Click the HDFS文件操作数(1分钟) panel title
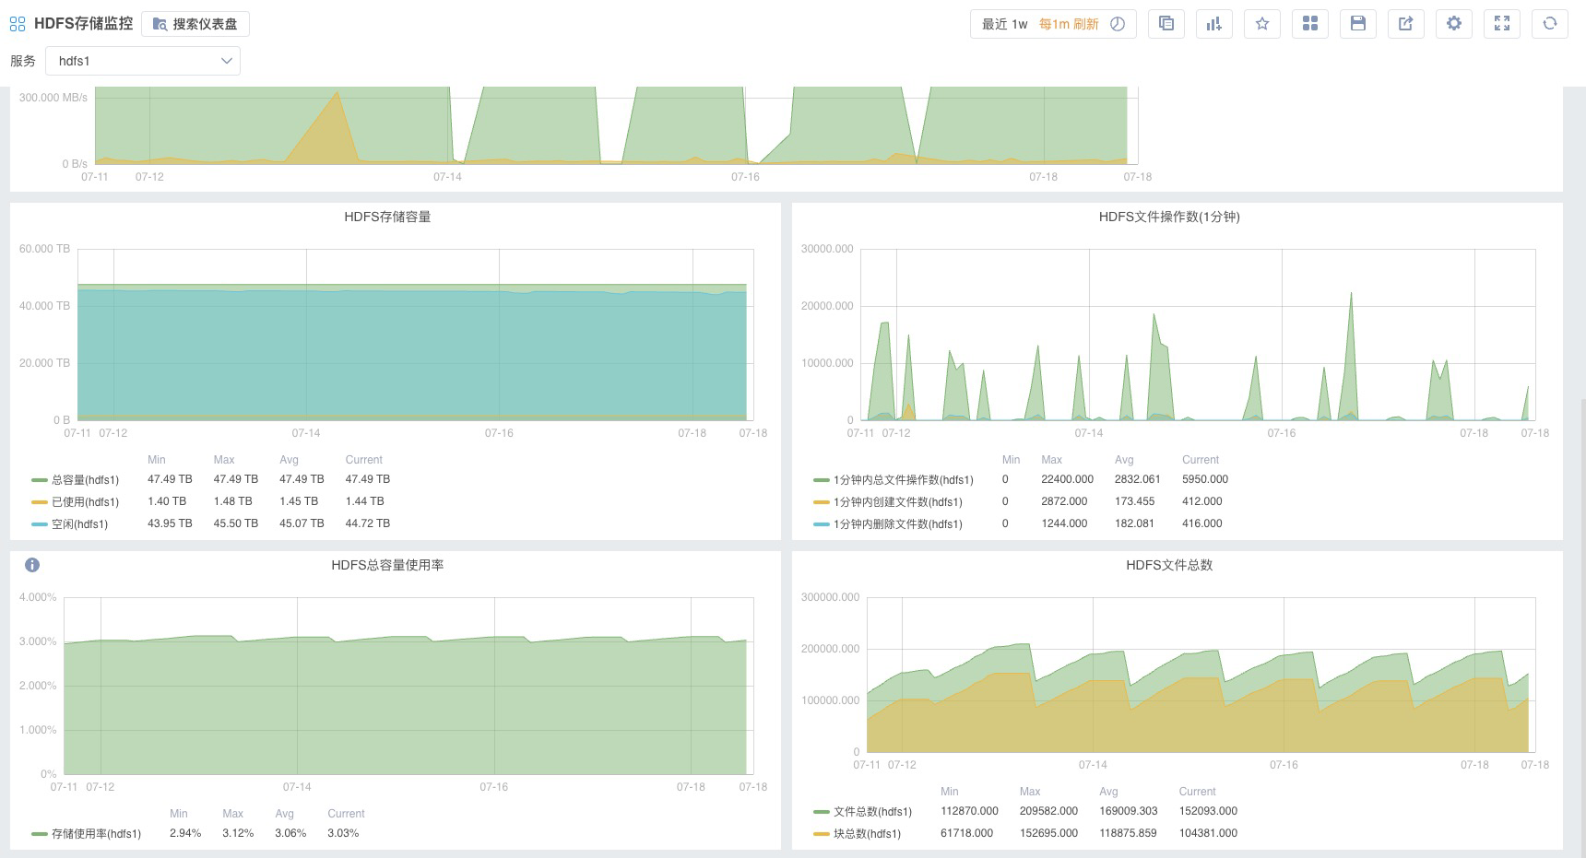The width and height of the screenshot is (1586, 858). (x=1169, y=217)
